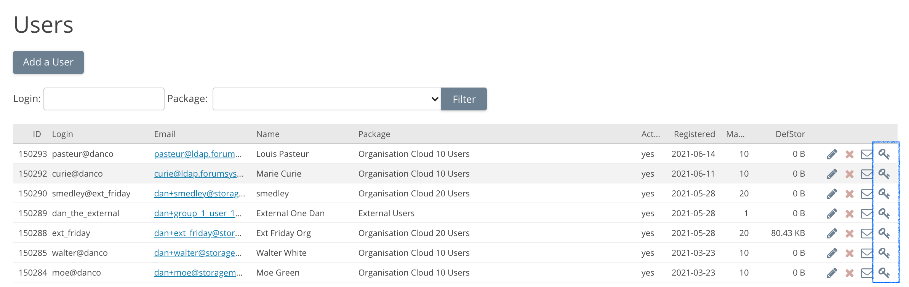The width and height of the screenshot is (909, 287).
Task: Click envelope icon in Ext Friday Org row
Action: (x=867, y=233)
